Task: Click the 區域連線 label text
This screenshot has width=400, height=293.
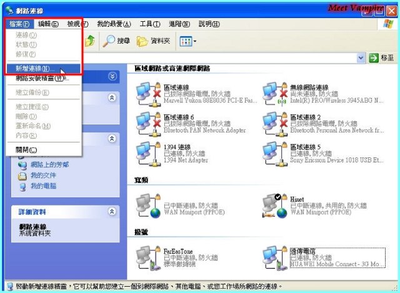Action: coord(176,87)
